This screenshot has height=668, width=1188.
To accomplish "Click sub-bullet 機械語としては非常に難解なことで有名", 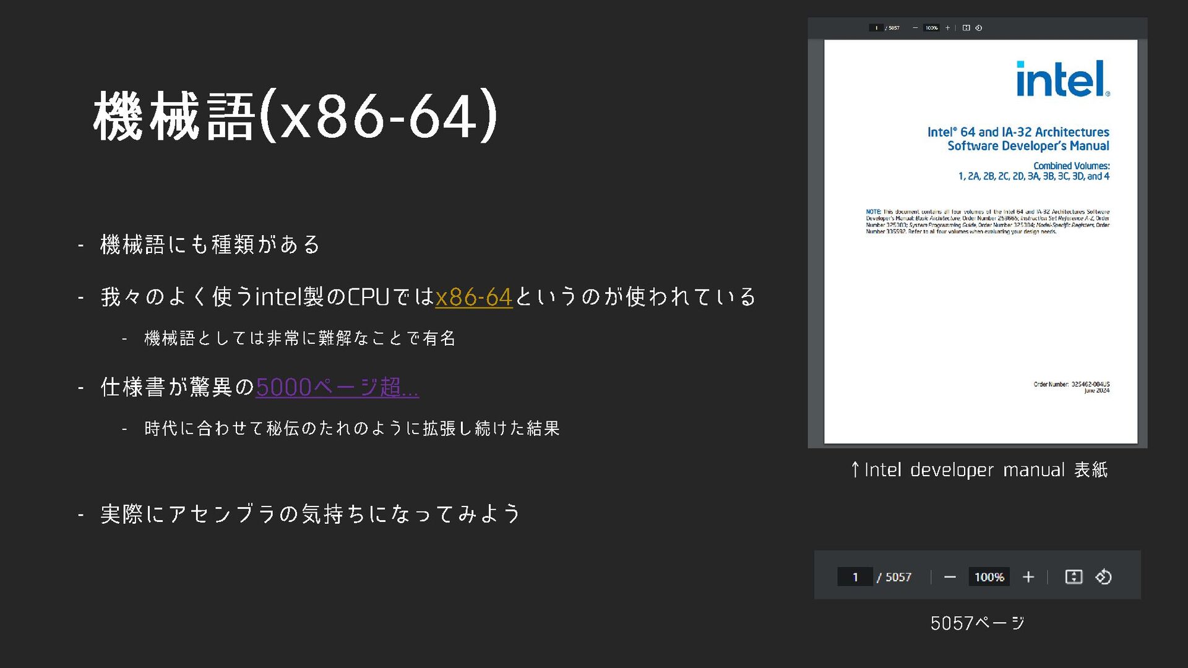I will 300,338.
